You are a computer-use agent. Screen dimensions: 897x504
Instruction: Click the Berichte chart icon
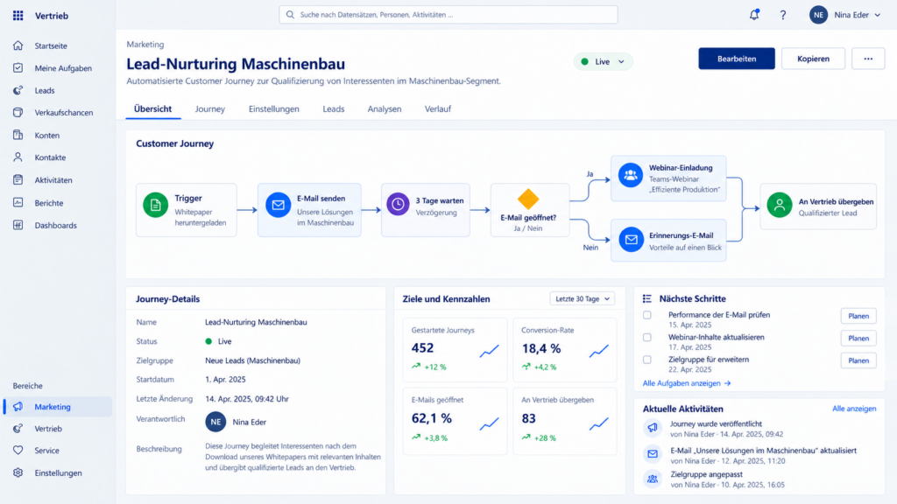point(18,203)
